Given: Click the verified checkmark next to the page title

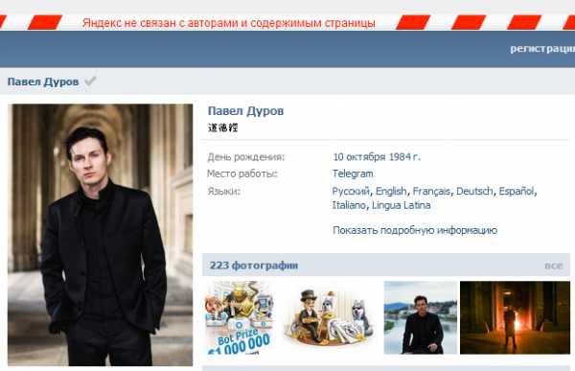Looking at the screenshot, I should [x=90, y=81].
